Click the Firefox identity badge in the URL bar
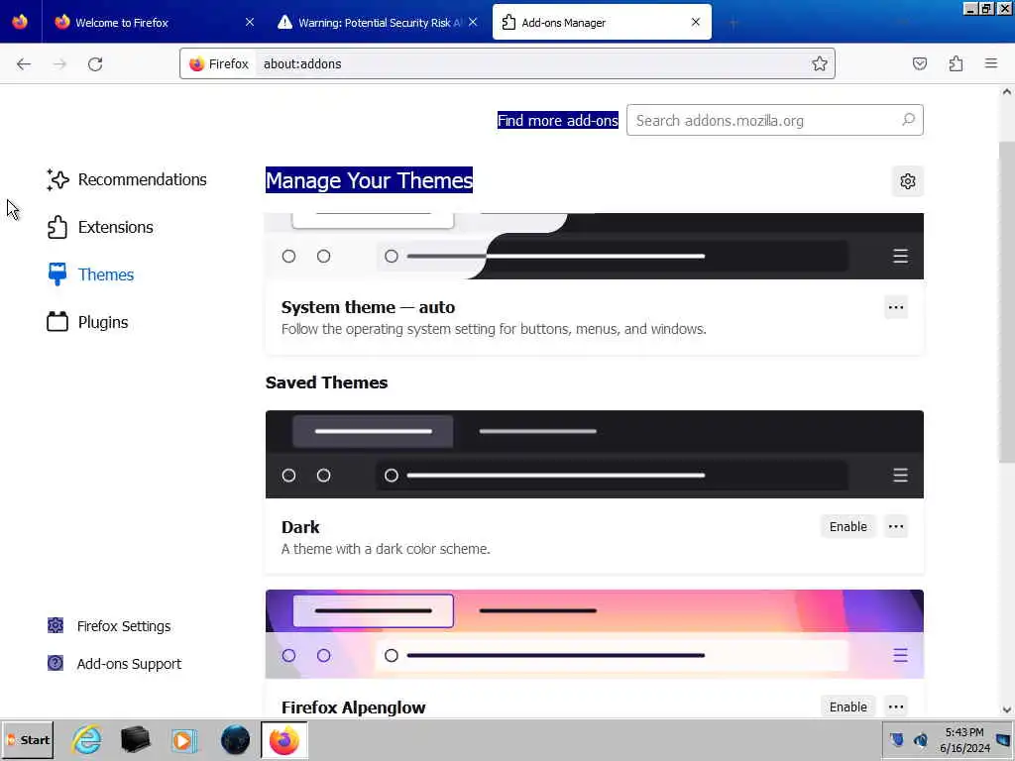This screenshot has width=1015, height=761. pyautogui.click(x=219, y=63)
